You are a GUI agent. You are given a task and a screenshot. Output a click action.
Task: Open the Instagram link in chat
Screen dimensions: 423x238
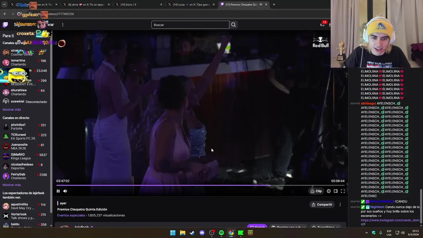tap(390, 220)
